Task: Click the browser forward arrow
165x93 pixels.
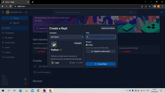Action: [6, 6]
